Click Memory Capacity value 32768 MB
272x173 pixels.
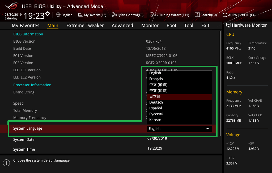click(x=233, y=121)
